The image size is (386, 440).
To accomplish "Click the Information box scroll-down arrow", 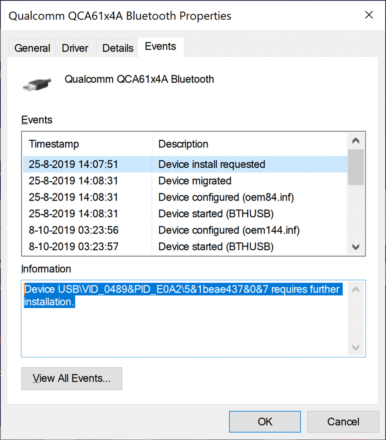I will point(356,348).
